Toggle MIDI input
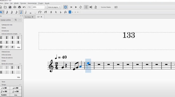Viewport: 175px width, 97px height. pyautogui.click(x=66, y=7)
